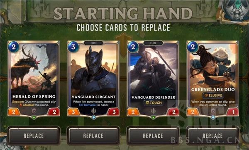Click the Elite tag above Vanguard Sergeant
The image size is (249, 150).
click(x=93, y=43)
